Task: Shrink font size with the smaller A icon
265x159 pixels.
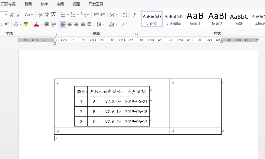Action: [18, 15]
